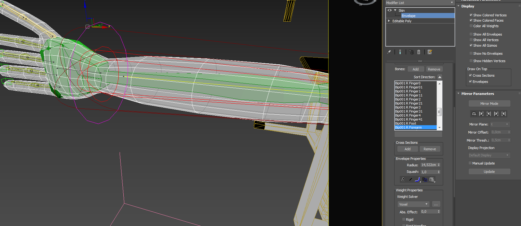Screen dimensions: 521x226
Task: Click the Radius spinner arrows
Action: (439, 165)
